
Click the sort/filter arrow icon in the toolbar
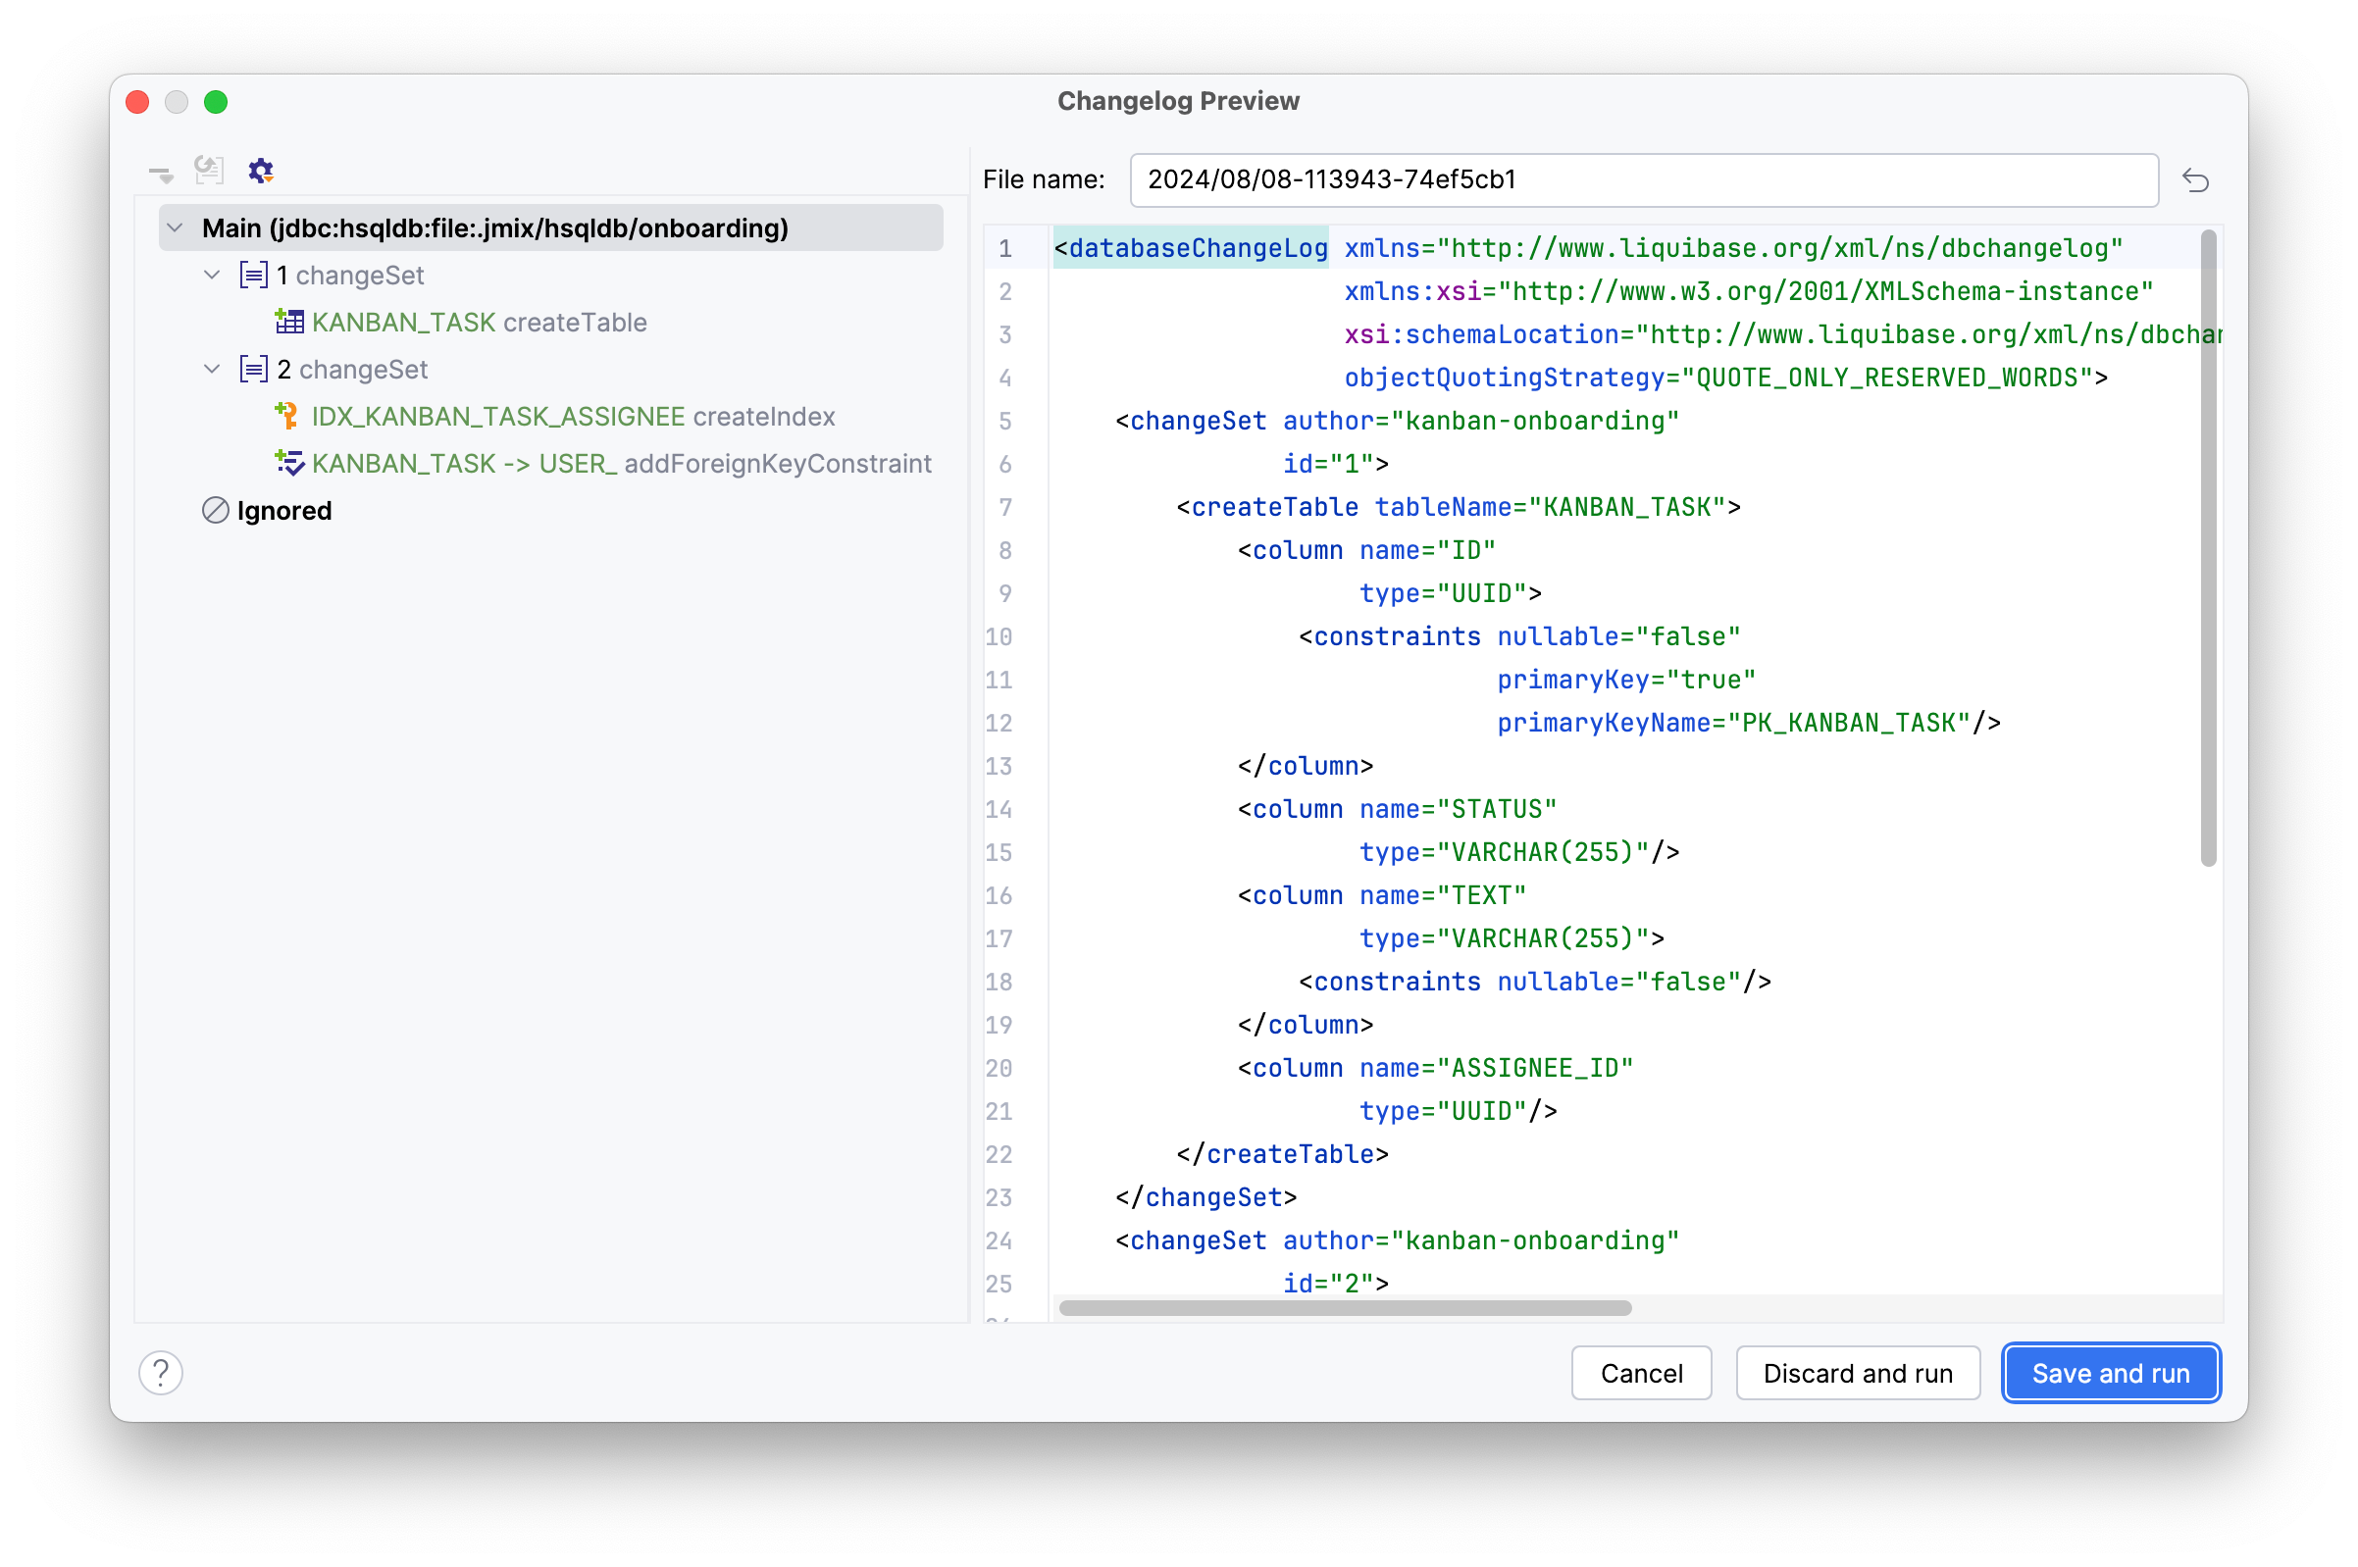click(160, 171)
